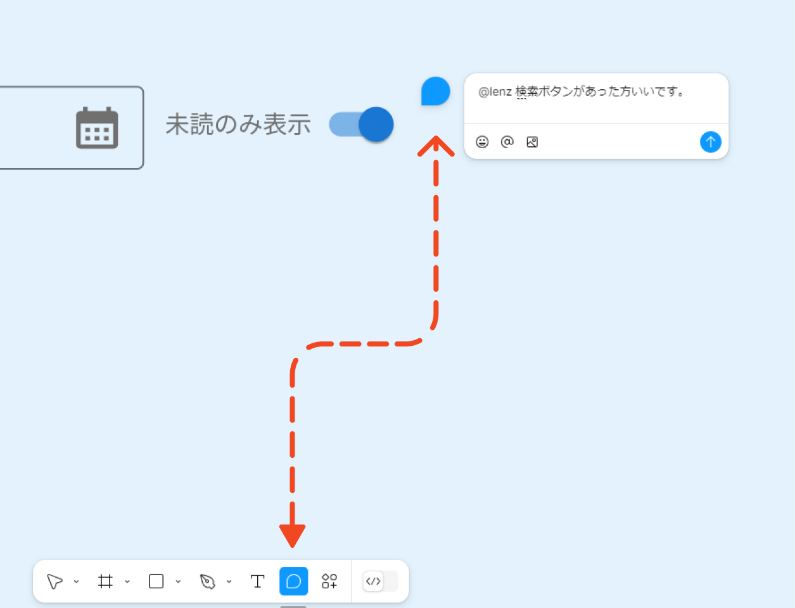795x608 pixels.
Task: Select the Rectangle shape tool
Action: coord(156,581)
